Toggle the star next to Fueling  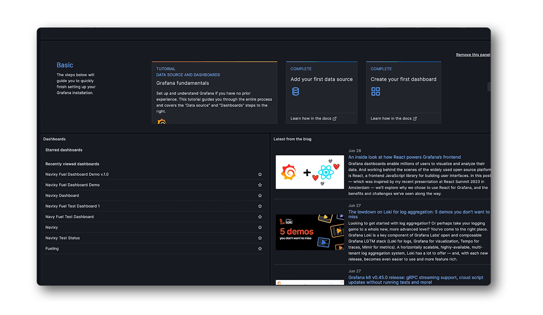point(260,249)
